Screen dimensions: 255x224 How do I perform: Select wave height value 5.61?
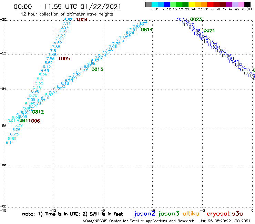[41, 79]
